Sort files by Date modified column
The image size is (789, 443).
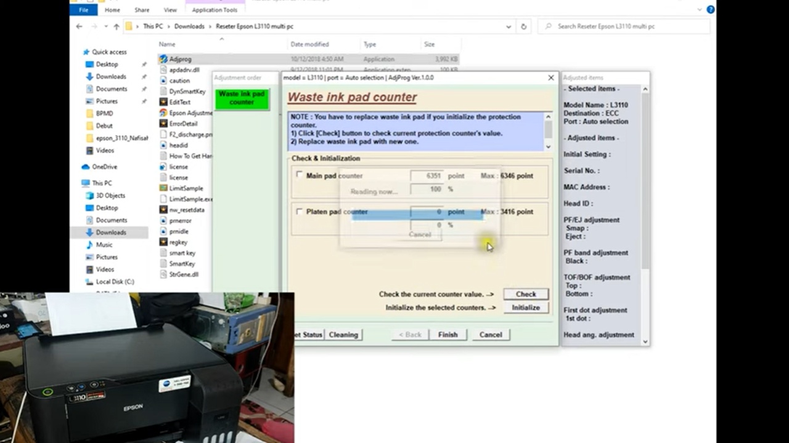[309, 44]
